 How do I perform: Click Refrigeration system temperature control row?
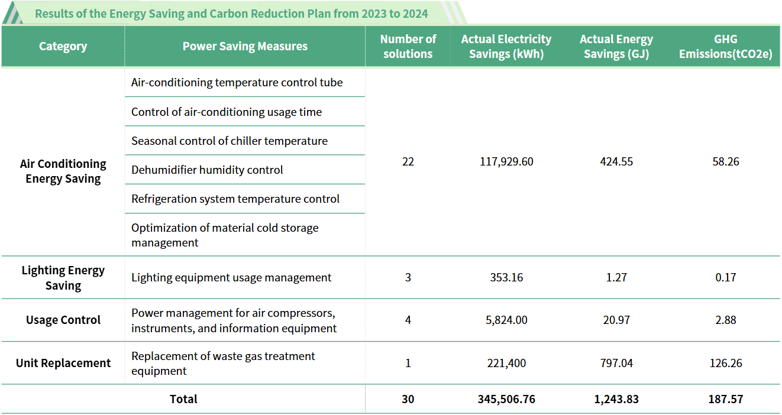(235, 199)
